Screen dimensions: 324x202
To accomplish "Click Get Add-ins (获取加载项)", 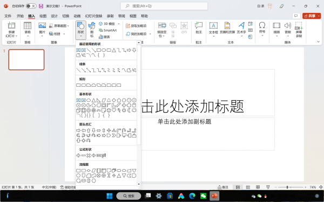I will point(137,26).
